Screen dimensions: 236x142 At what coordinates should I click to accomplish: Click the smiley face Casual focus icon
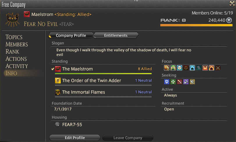[180, 68]
